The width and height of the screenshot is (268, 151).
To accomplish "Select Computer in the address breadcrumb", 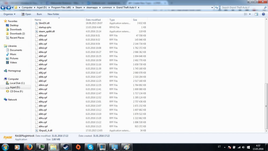I will (x=27, y=8).
